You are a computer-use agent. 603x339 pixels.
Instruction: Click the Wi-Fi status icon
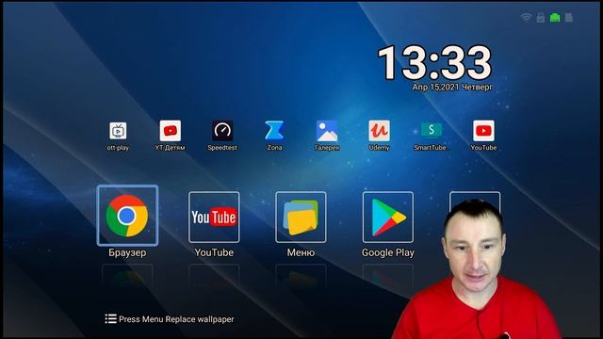tap(526, 17)
